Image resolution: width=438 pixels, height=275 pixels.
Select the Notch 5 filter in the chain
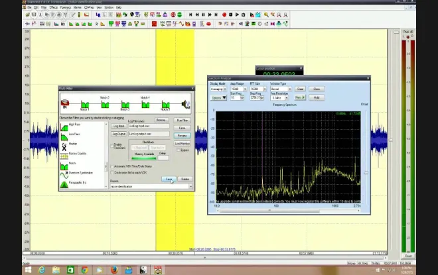pos(166,105)
